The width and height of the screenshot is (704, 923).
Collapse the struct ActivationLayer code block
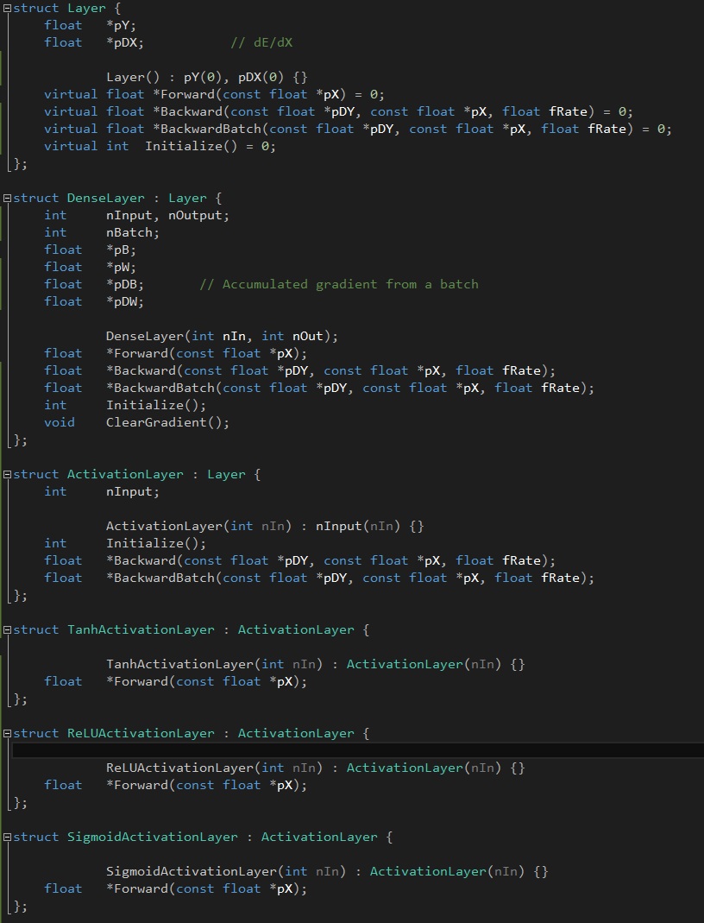click(x=7, y=474)
